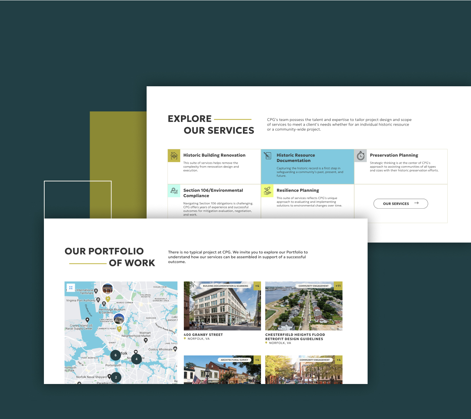Click the Norfolk International Terminals map pin
This screenshot has width=471, height=419.
pos(96,291)
